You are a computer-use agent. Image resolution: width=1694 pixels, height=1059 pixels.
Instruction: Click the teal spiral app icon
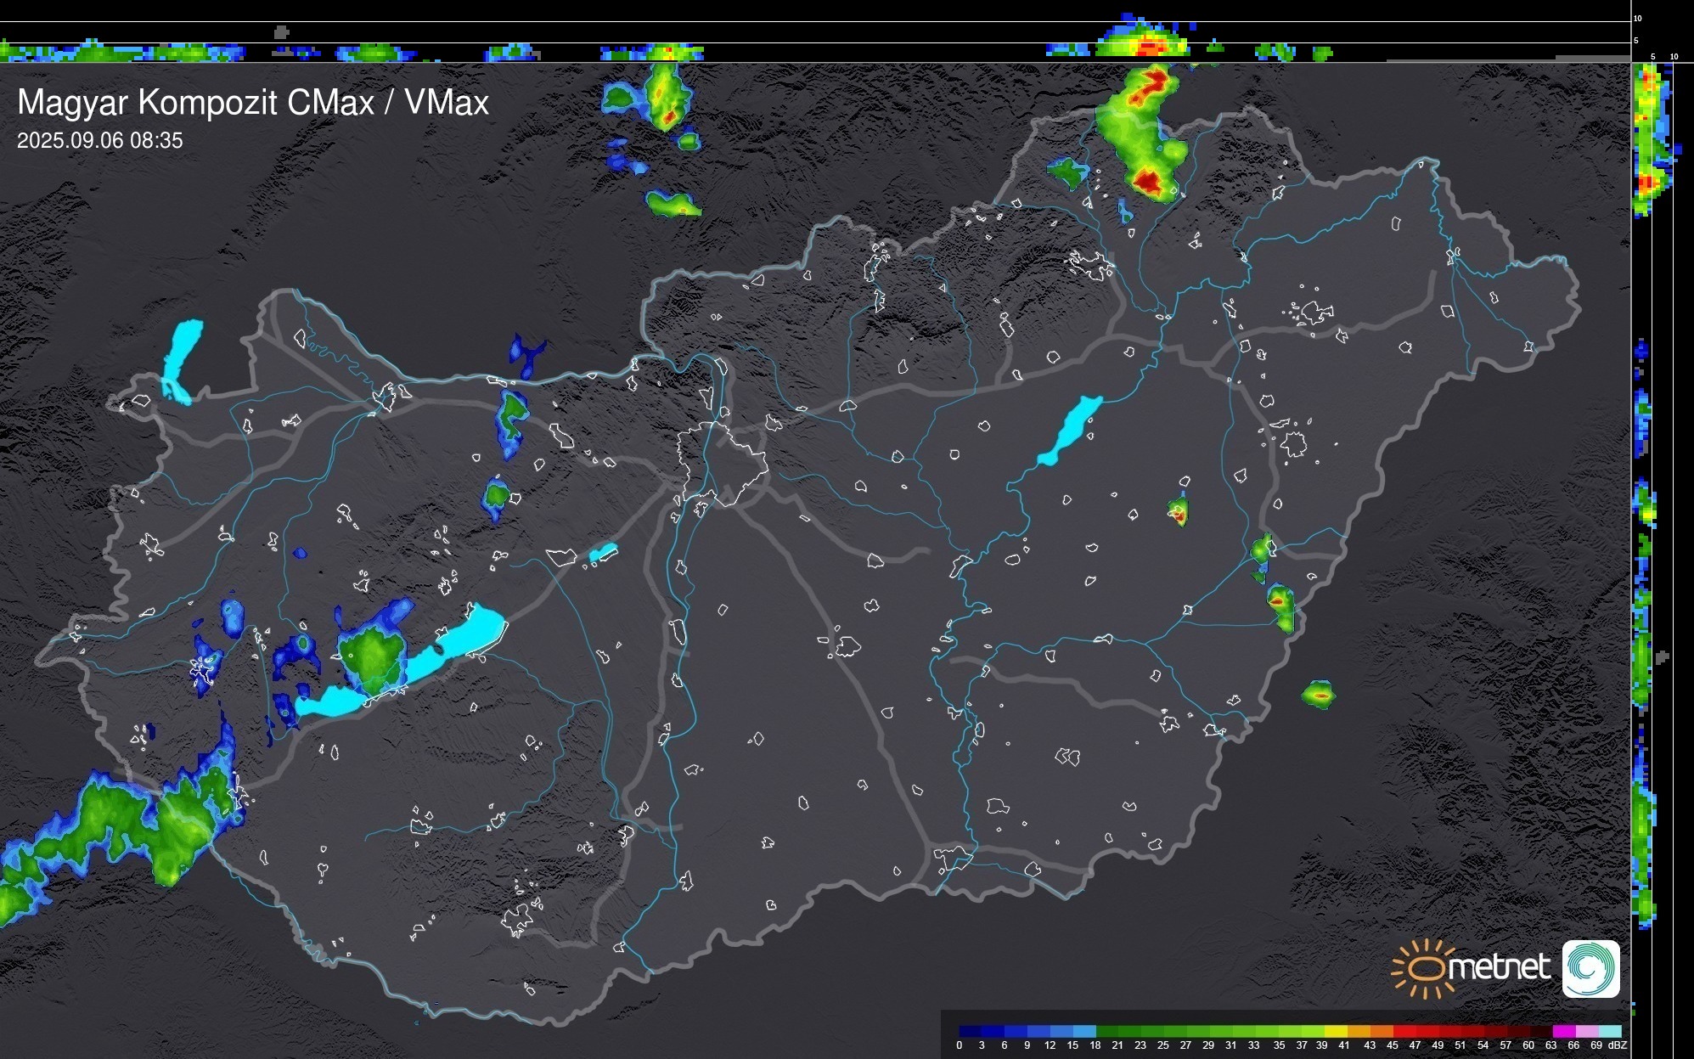tap(1590, 968)
